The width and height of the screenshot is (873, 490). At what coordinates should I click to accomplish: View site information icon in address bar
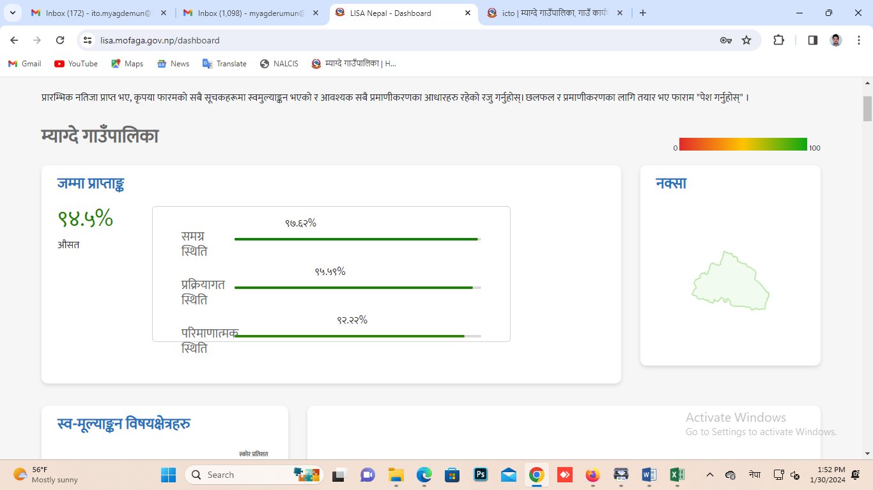point(88,40)
